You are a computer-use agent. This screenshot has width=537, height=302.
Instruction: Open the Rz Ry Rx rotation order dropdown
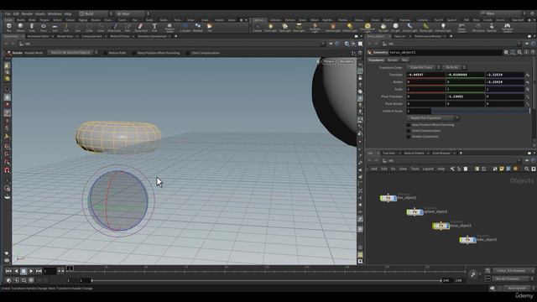click(x=454, y=67)
